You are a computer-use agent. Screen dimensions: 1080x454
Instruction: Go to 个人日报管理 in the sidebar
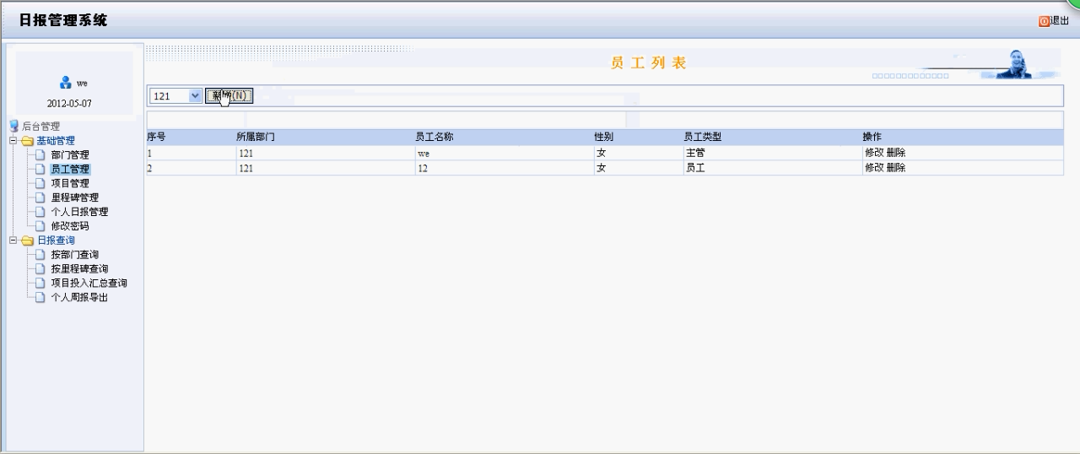tap(79, 212)
